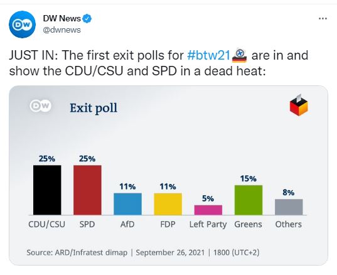Click the DW News account name
Viewport: 337px width, 275px height.
62,18
